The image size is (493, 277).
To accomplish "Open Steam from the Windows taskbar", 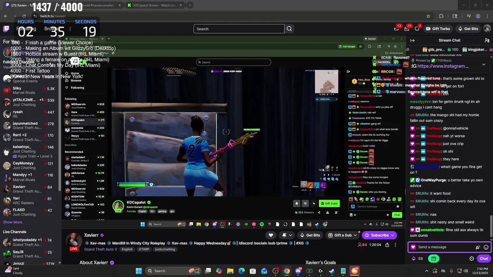I will click(x=332, y=271).
